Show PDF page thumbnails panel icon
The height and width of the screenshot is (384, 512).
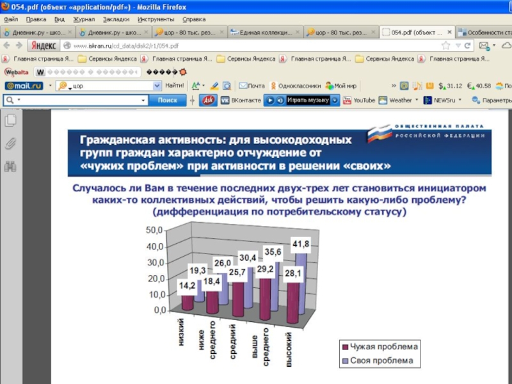pos(10,120)
